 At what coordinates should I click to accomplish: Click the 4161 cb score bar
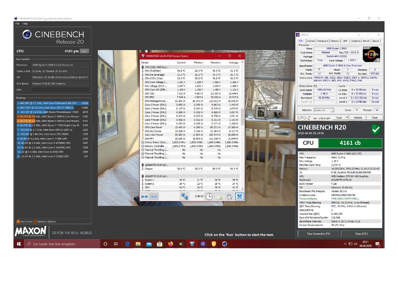click(350, 143)
